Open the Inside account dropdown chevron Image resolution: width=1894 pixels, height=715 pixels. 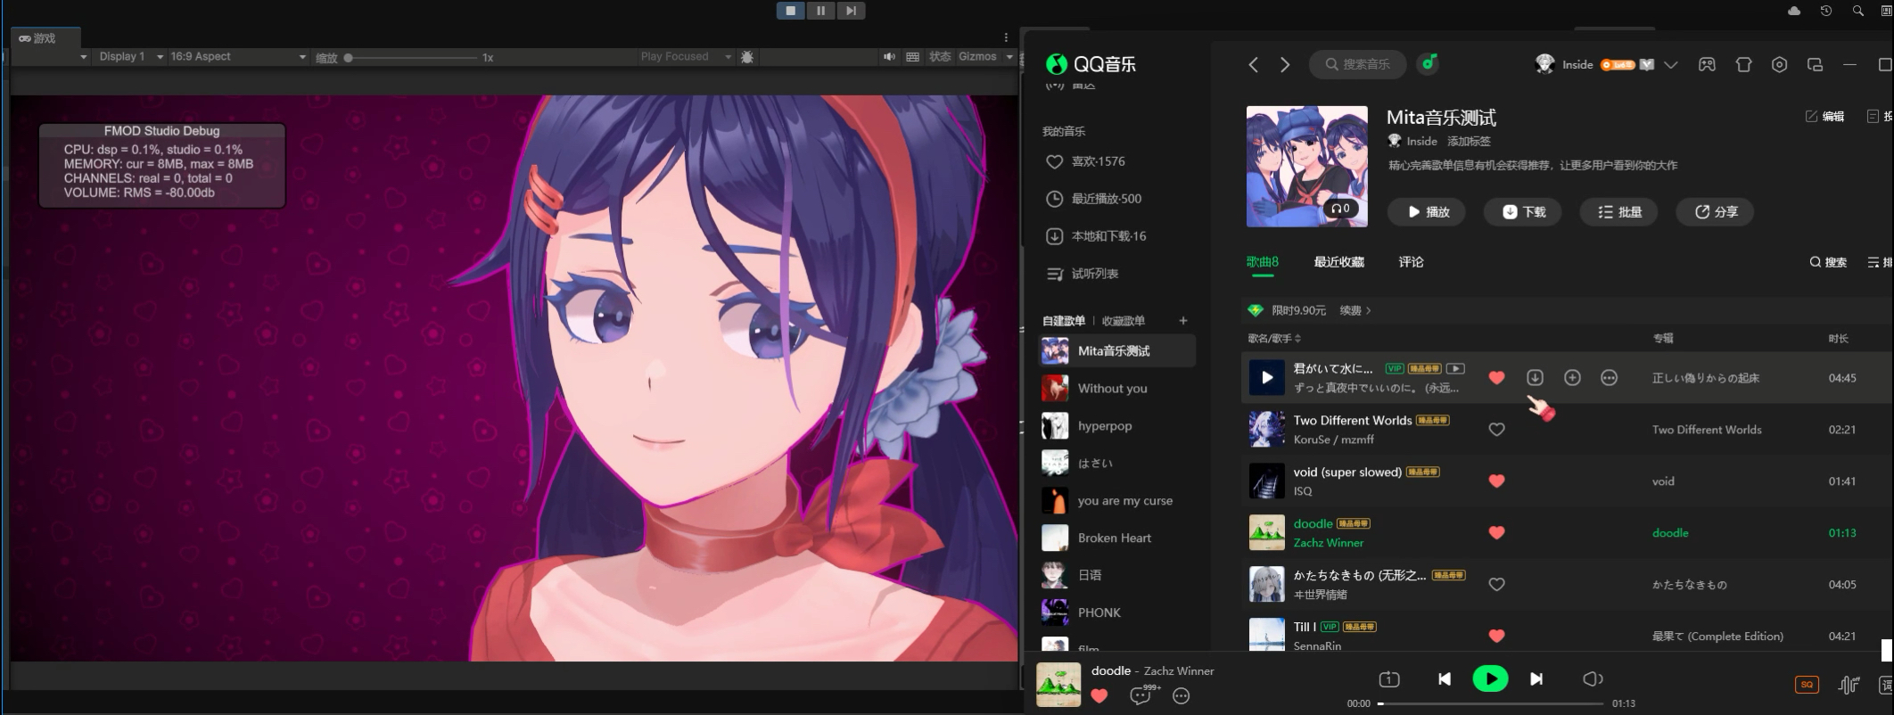pyautogui.click(x=1671, y=64)
